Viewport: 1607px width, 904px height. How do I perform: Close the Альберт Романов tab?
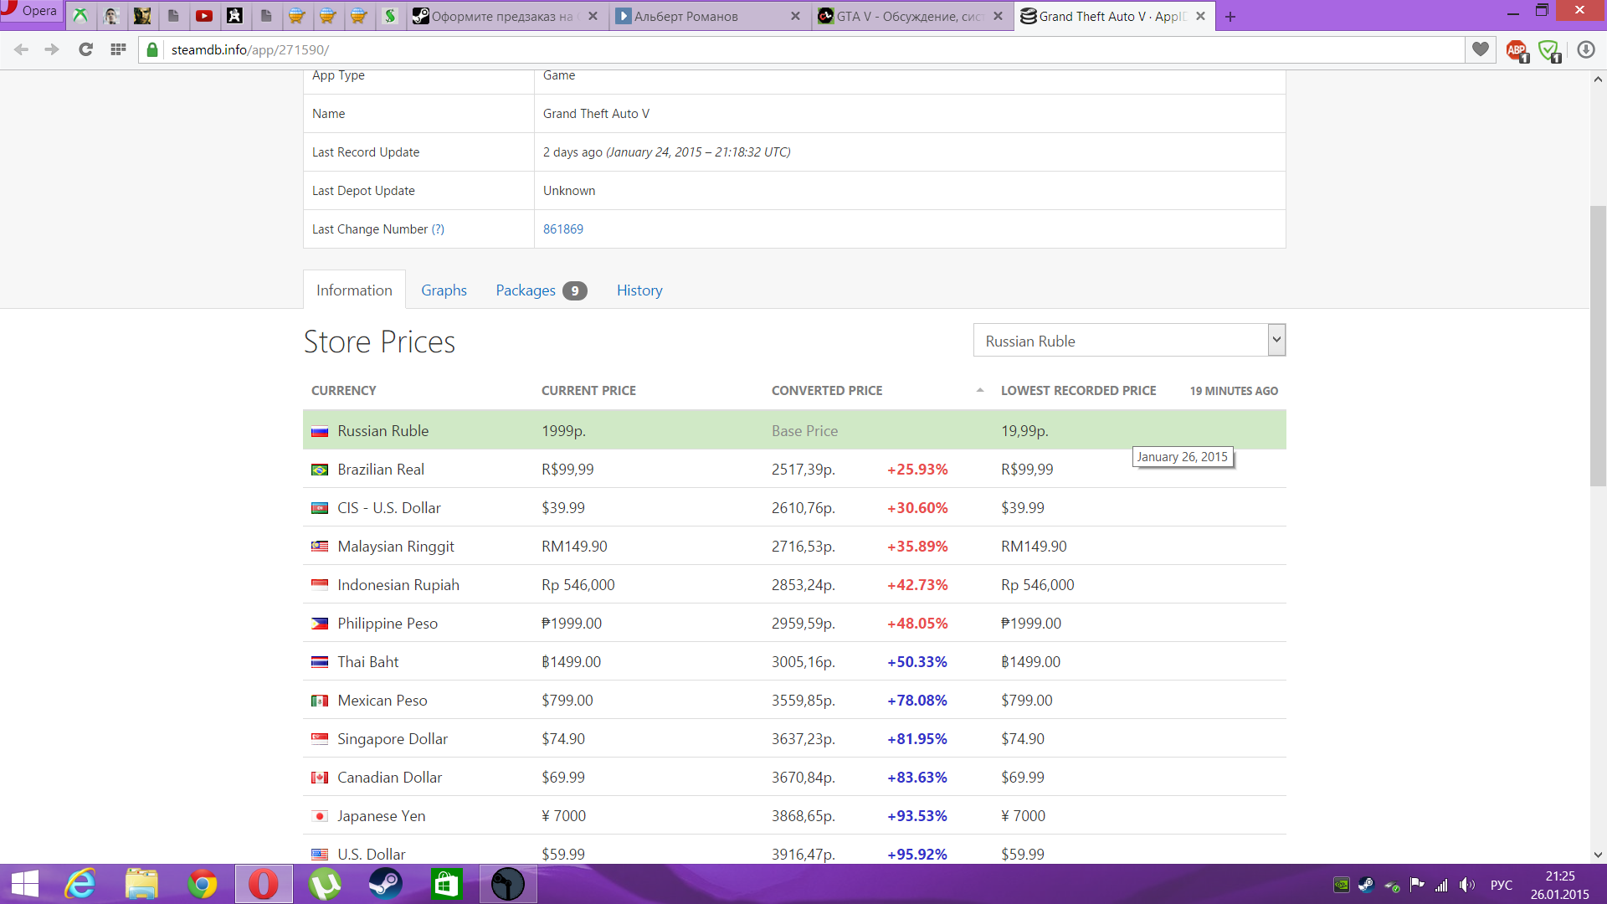[795, 16]
